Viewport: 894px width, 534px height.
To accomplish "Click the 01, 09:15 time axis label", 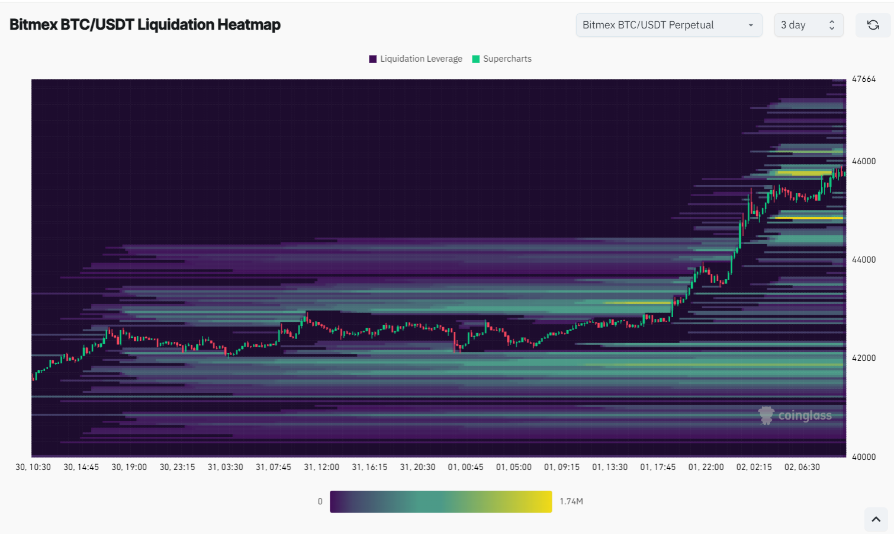I will pyautogui.click(x=562, y=467).
